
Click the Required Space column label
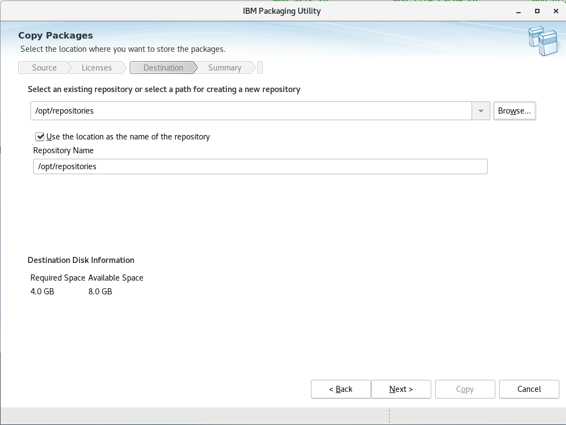pyautogui.click(x=58, y=278)
